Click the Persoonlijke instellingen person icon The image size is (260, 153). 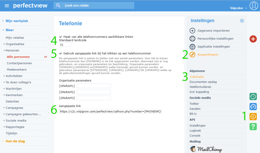point(192,39)
